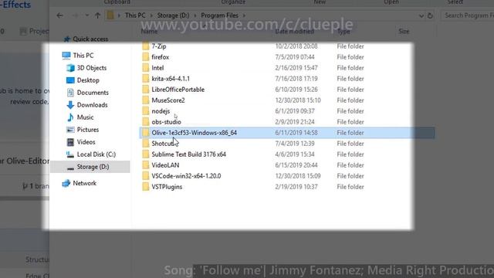Click the firefox folder icon
The image size is (494, 278).
[x=146, y=57]
